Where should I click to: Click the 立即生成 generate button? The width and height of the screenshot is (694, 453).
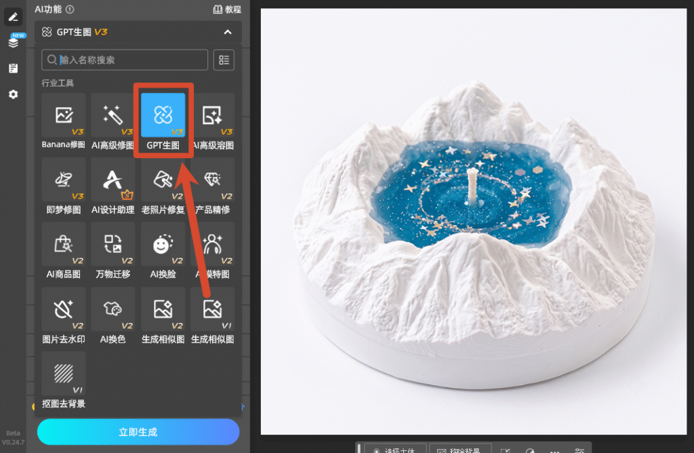click(x=138, y=432)
